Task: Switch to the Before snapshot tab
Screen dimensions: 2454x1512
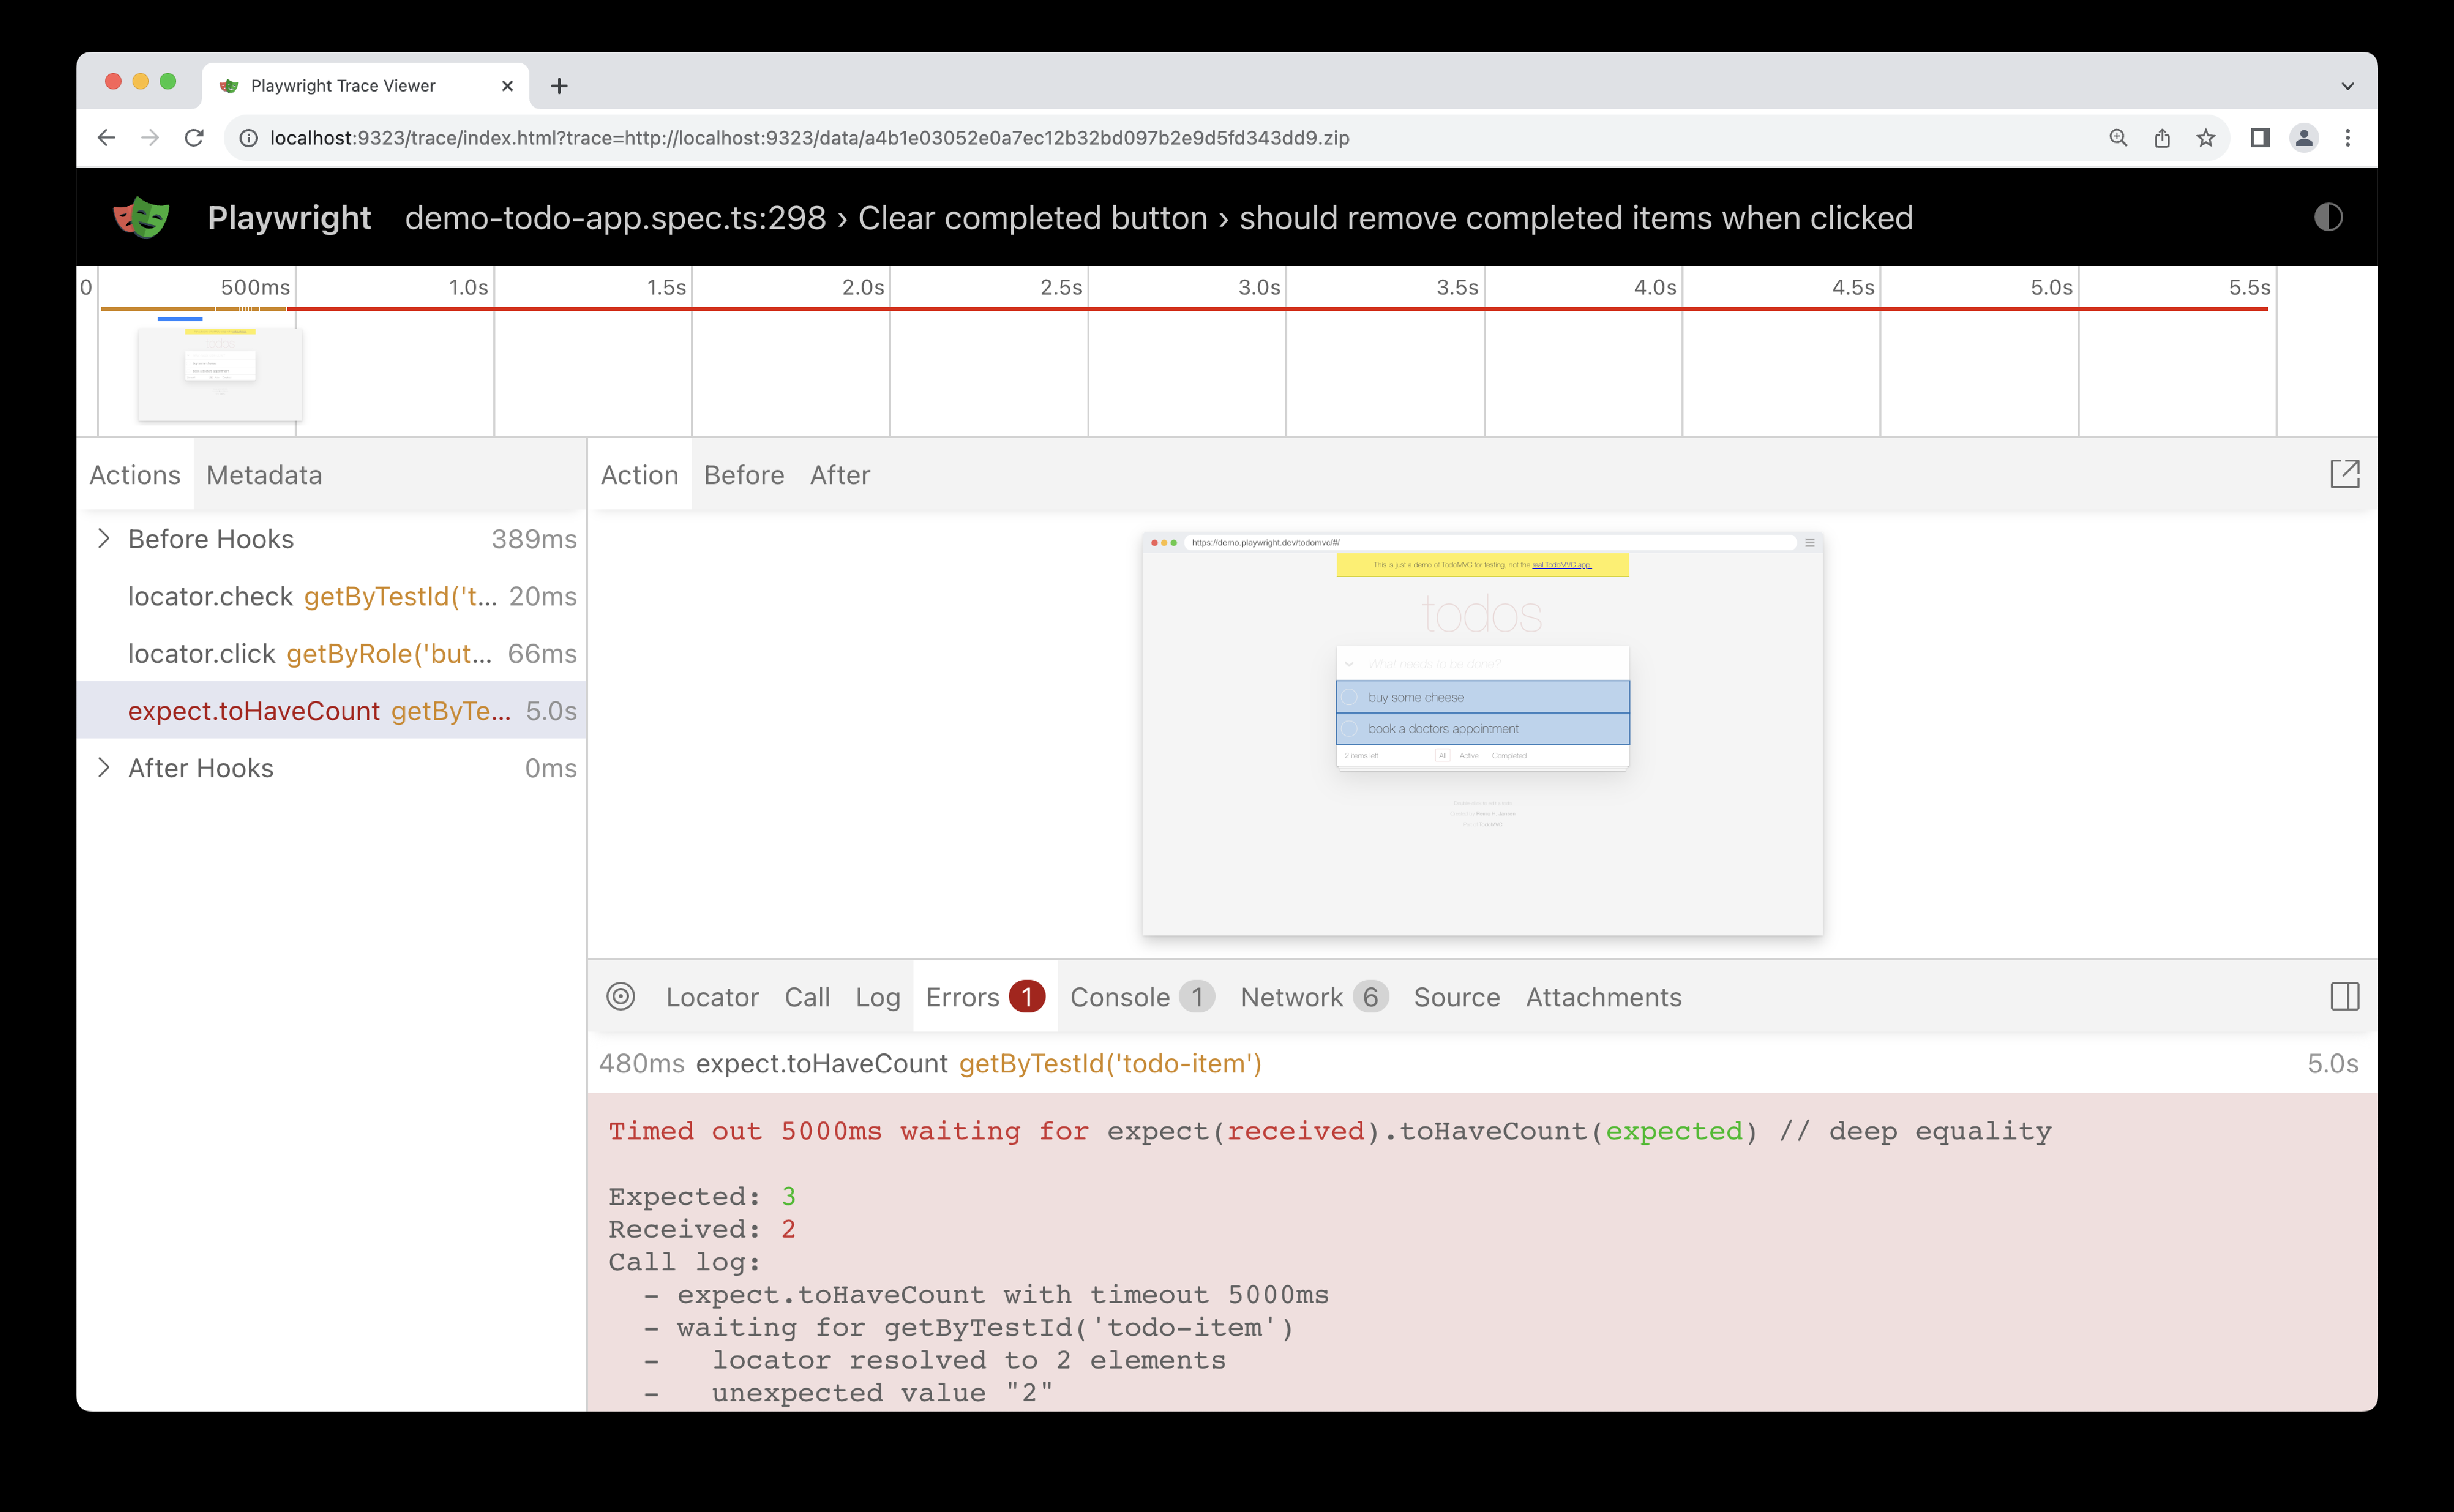Action: [x=743, y=475]
